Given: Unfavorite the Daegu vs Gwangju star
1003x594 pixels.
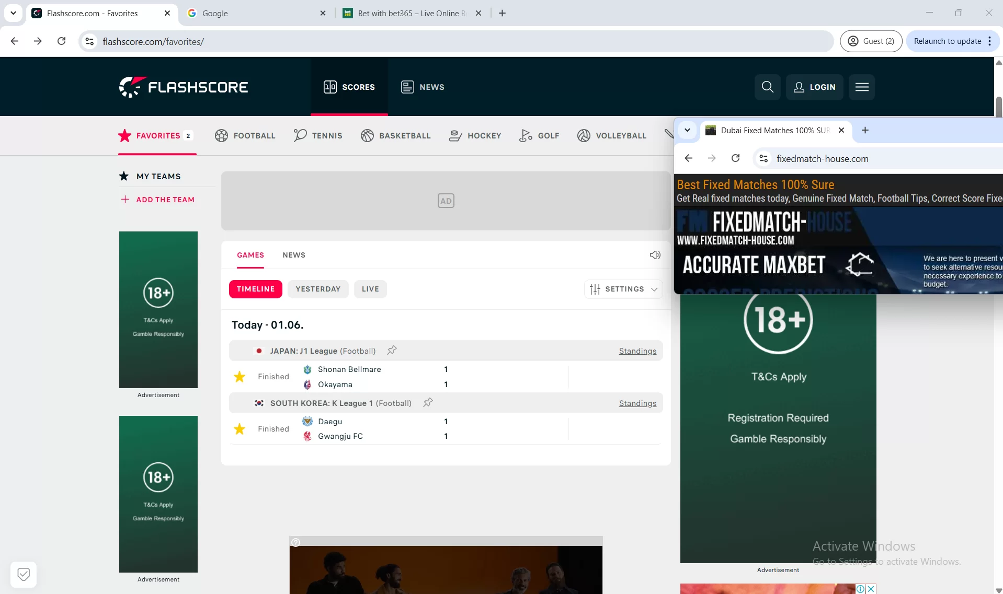Looking at the screenshot, I should (x=240, y=429).
